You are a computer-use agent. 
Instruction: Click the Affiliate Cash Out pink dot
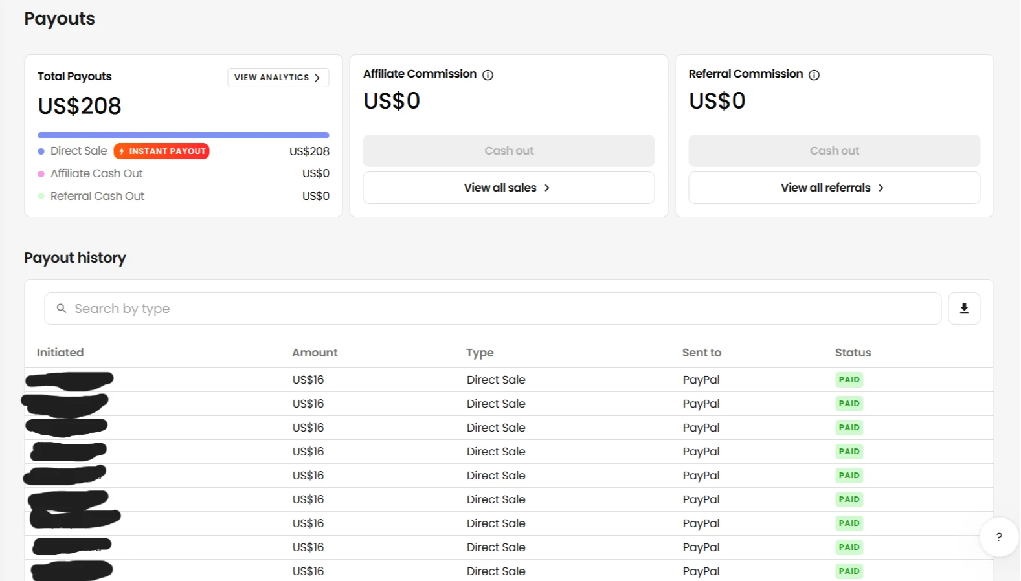tap(41, 174)
